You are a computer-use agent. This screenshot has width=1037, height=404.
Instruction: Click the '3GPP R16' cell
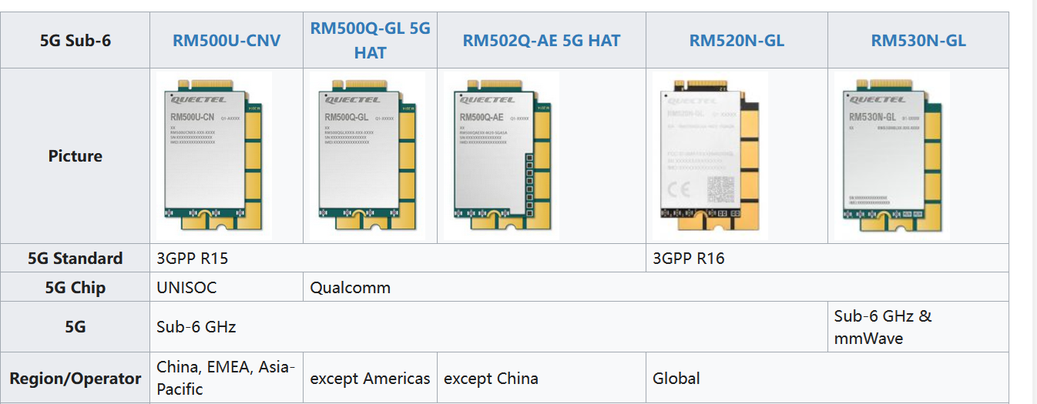(828, 258)
